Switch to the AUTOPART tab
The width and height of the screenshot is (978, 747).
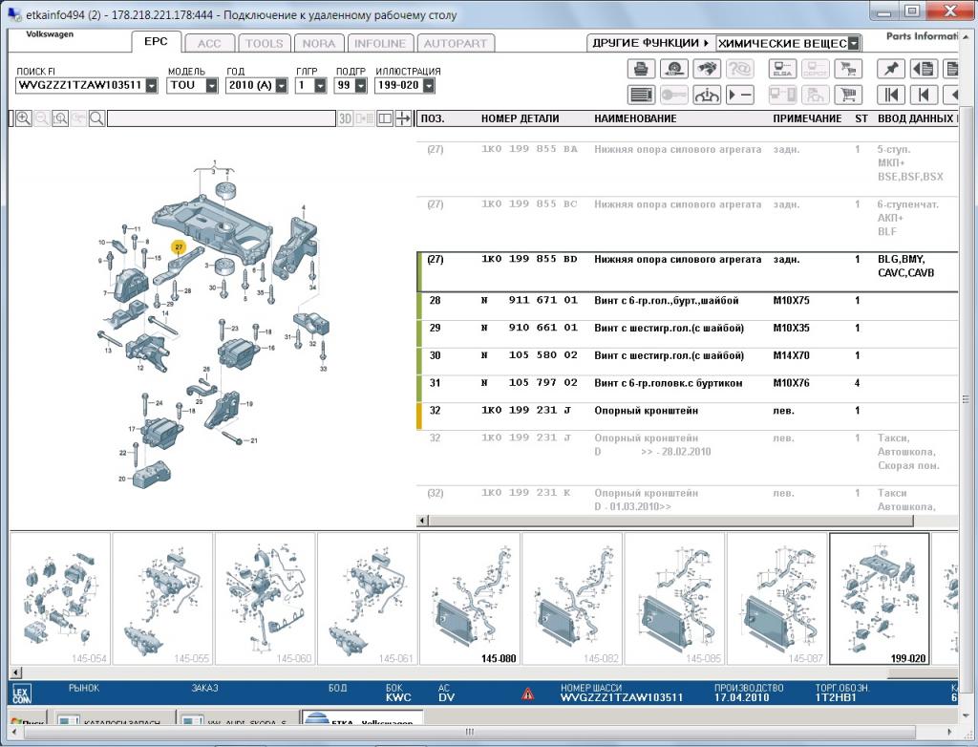point(456,44)
